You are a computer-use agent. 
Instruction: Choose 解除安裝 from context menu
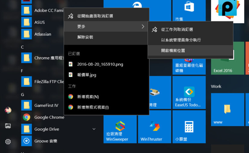click(x=107, y=37)
